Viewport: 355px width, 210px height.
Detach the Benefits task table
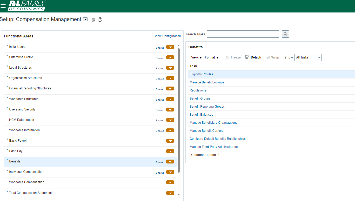pyautogui.click(x=253, y=57)
